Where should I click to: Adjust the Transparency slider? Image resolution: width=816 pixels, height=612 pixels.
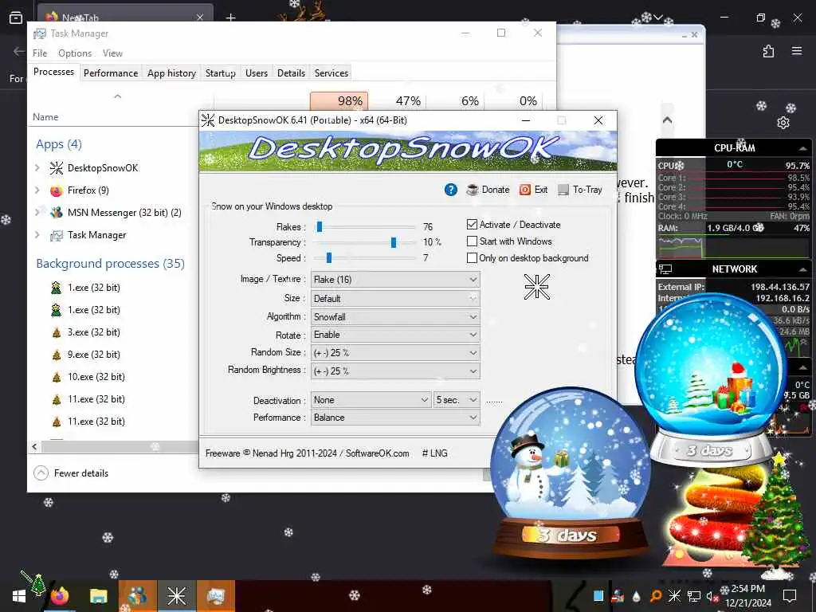pos(394,242)
